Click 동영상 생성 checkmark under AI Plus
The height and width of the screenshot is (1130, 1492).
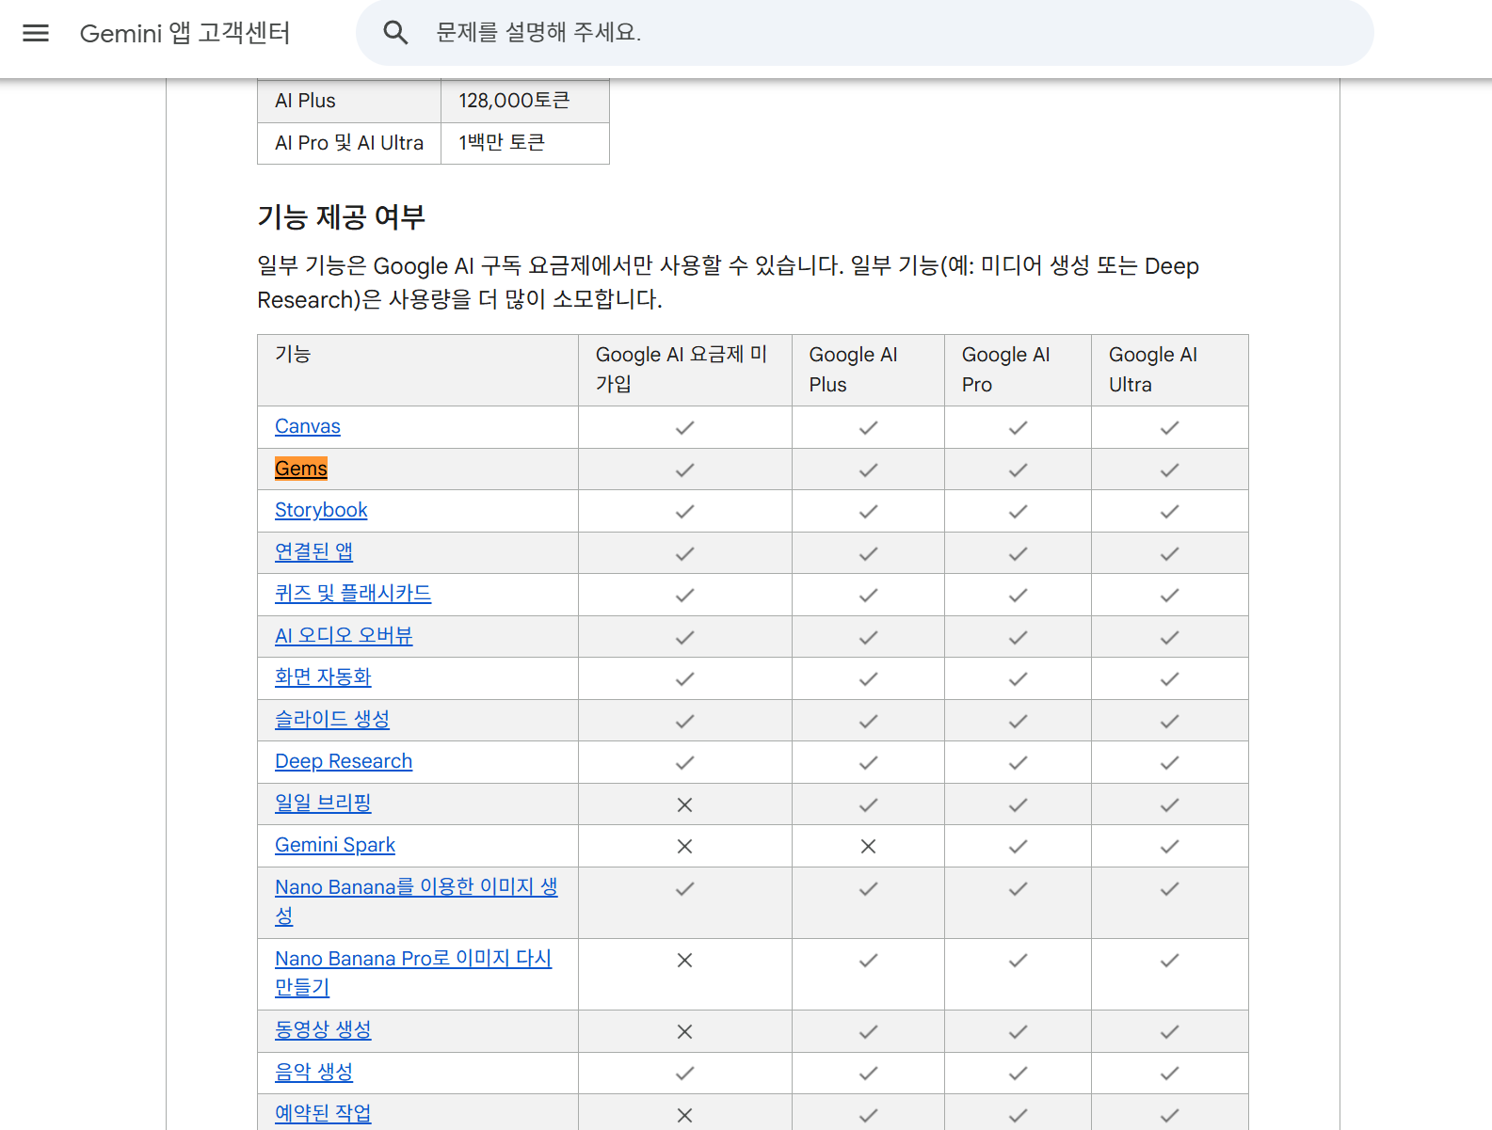coord(868,1032)
